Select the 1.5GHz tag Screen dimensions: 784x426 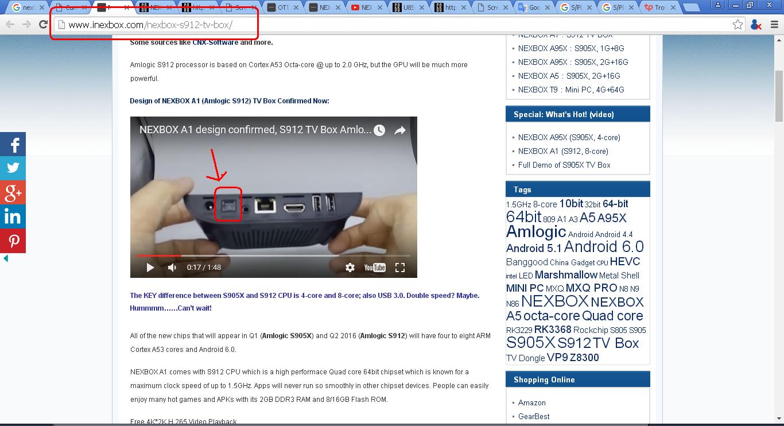pyautogui.click(x=518, y=204)
